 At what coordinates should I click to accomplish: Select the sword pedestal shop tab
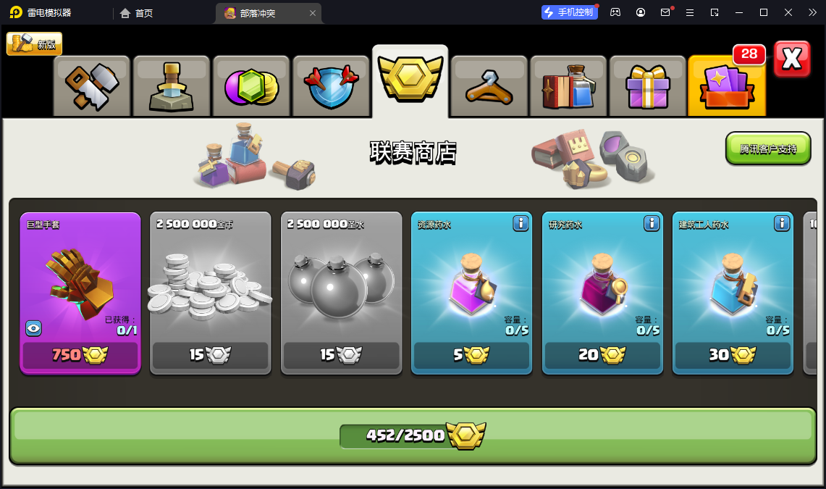click(171, 86)
